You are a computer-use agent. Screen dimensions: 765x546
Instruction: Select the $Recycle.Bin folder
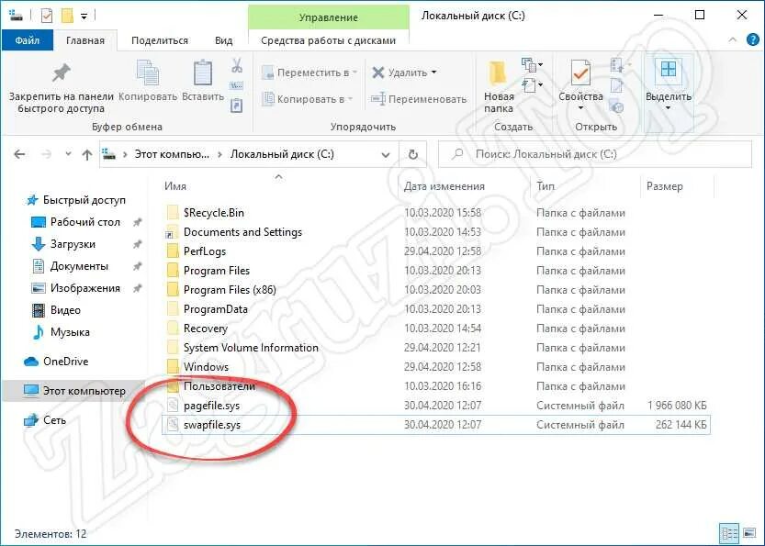214,213
